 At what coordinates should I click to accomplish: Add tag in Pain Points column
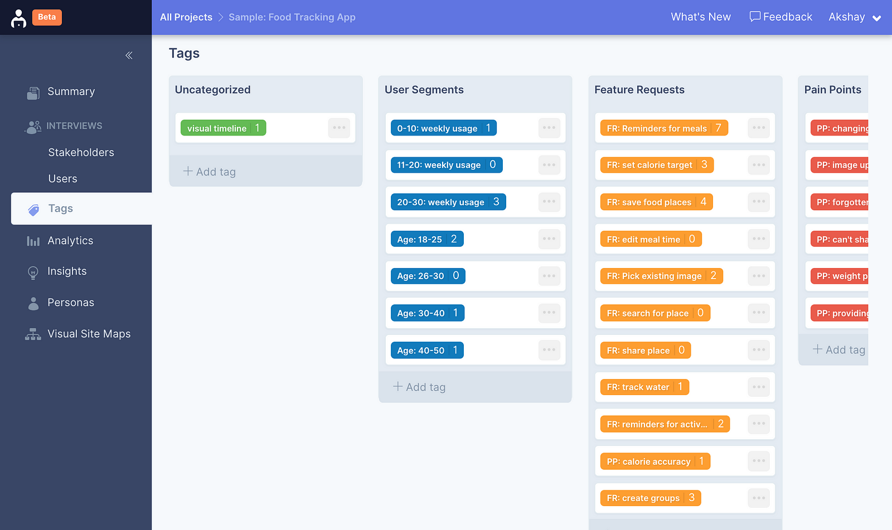pyautogui.click(x=839, y=349)
